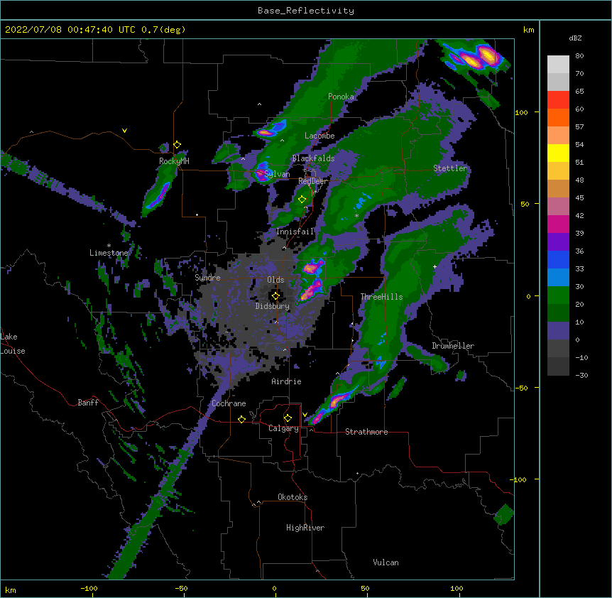
Task: Click the yellow diamond marker south of RedDeer
Action: (x=302, y=200)
